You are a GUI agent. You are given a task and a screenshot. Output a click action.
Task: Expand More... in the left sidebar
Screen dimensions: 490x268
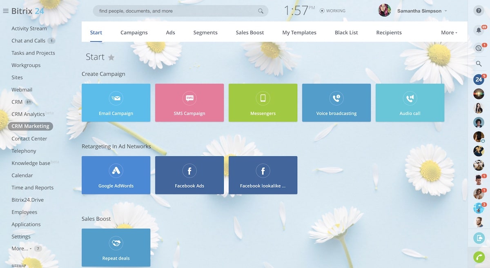[21, 248]
